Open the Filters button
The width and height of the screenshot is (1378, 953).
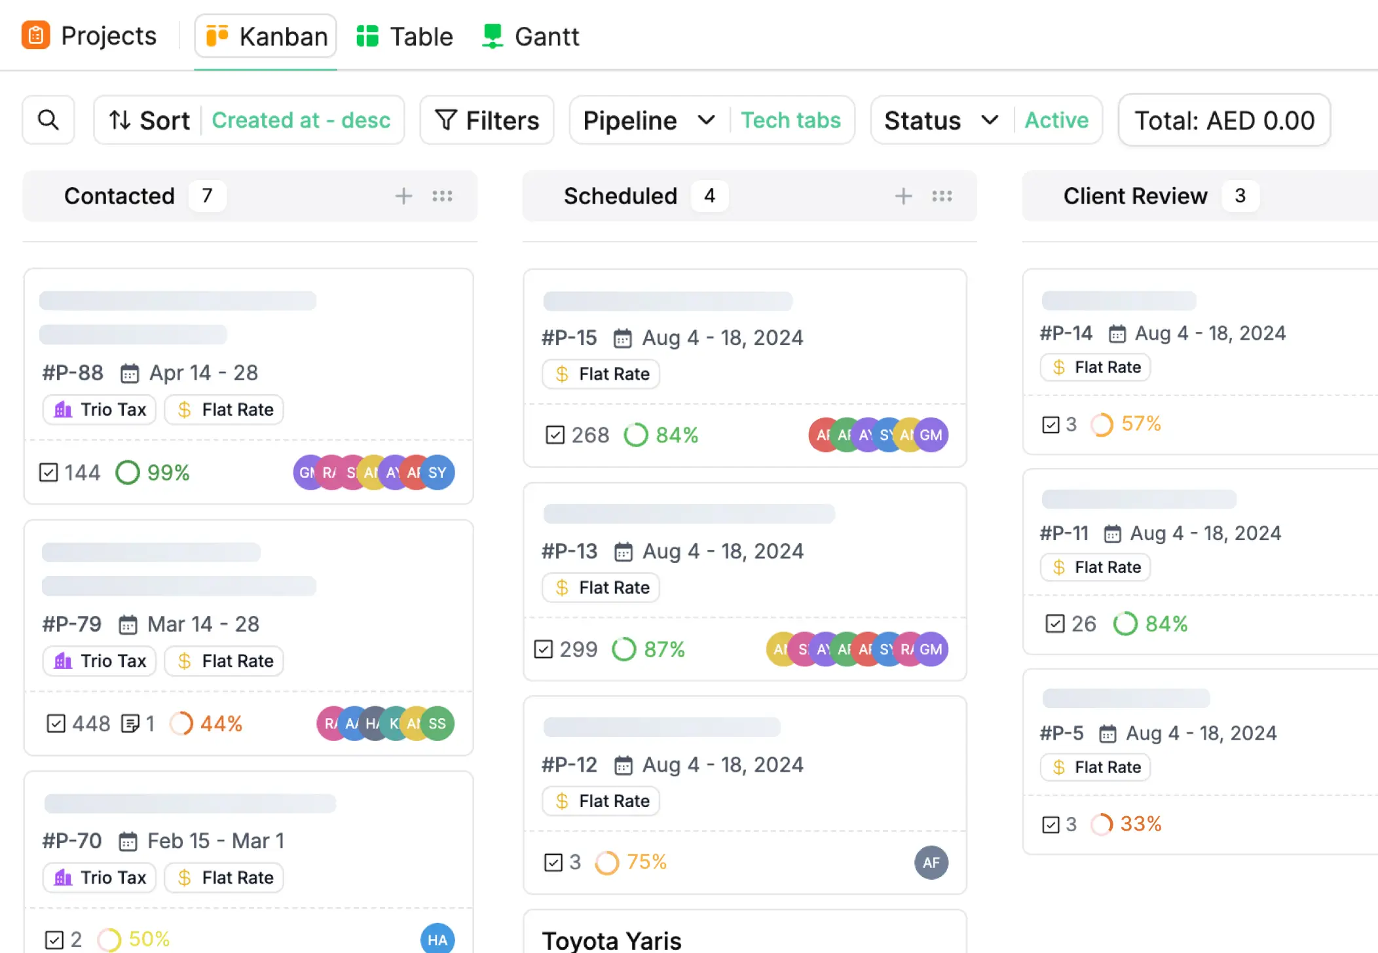487,120
